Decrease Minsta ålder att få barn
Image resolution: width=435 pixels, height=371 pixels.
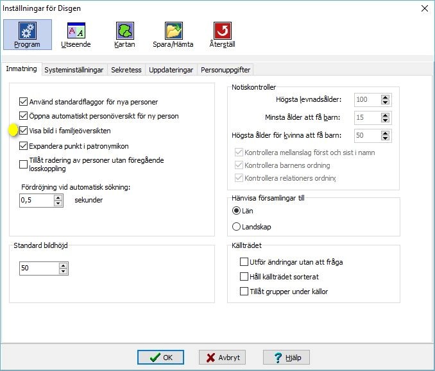click(385, 120)
